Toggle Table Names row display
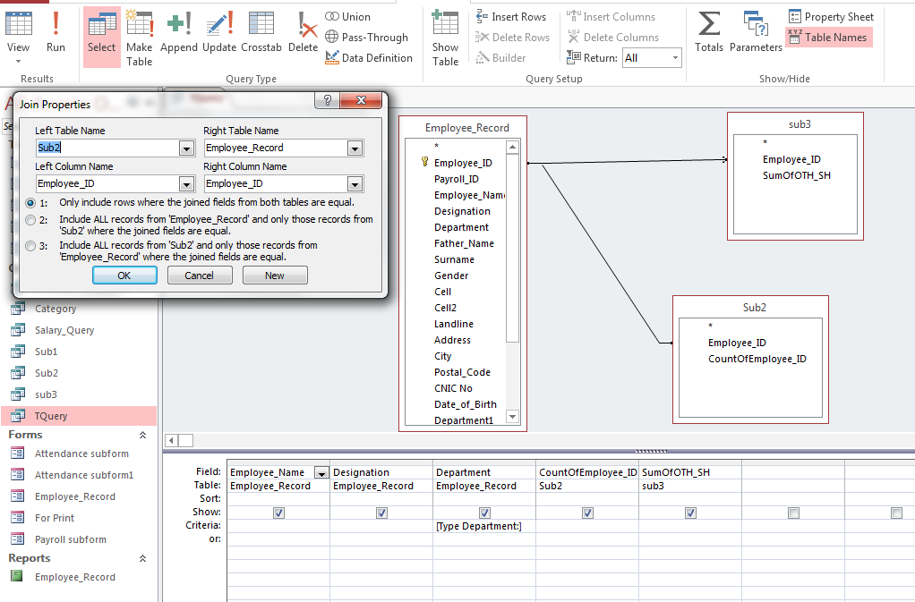Screen dimensions: 915x602 (x=828, y=38)
